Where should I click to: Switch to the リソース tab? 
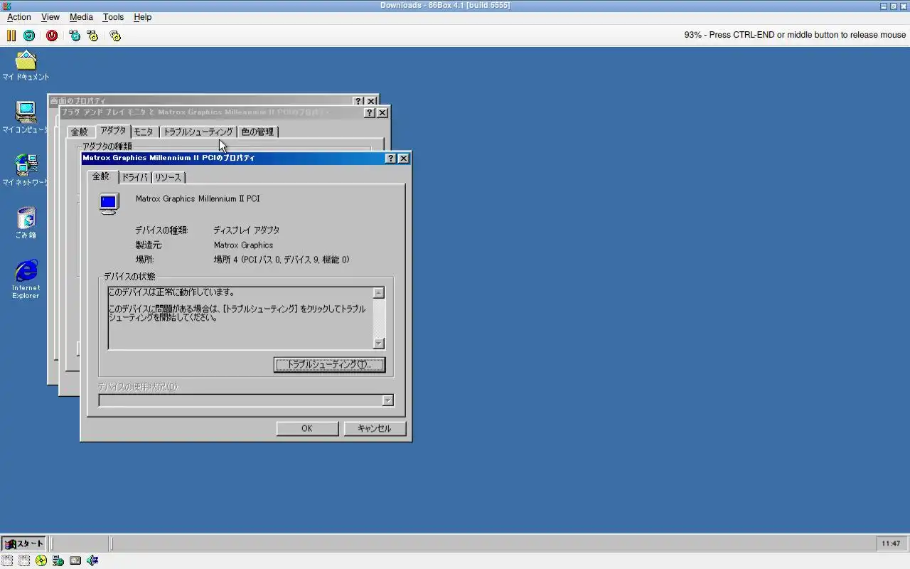[x=168, y=177]
